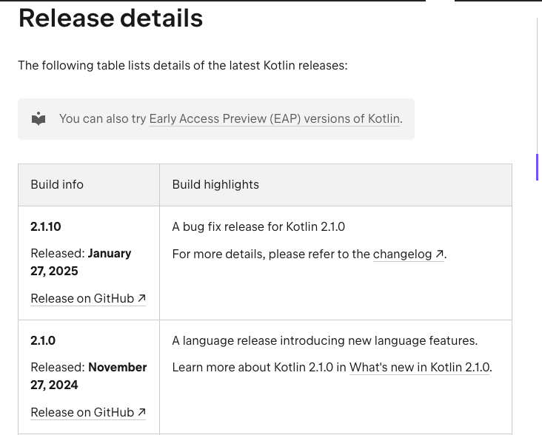Click the arrow icon after 2.1.0 Release on GitHub
542x435 pixels.
(x=141, y=412)
